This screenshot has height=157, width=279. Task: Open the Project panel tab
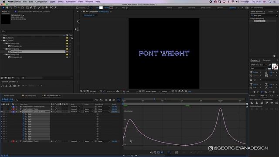tap(4, 12)
